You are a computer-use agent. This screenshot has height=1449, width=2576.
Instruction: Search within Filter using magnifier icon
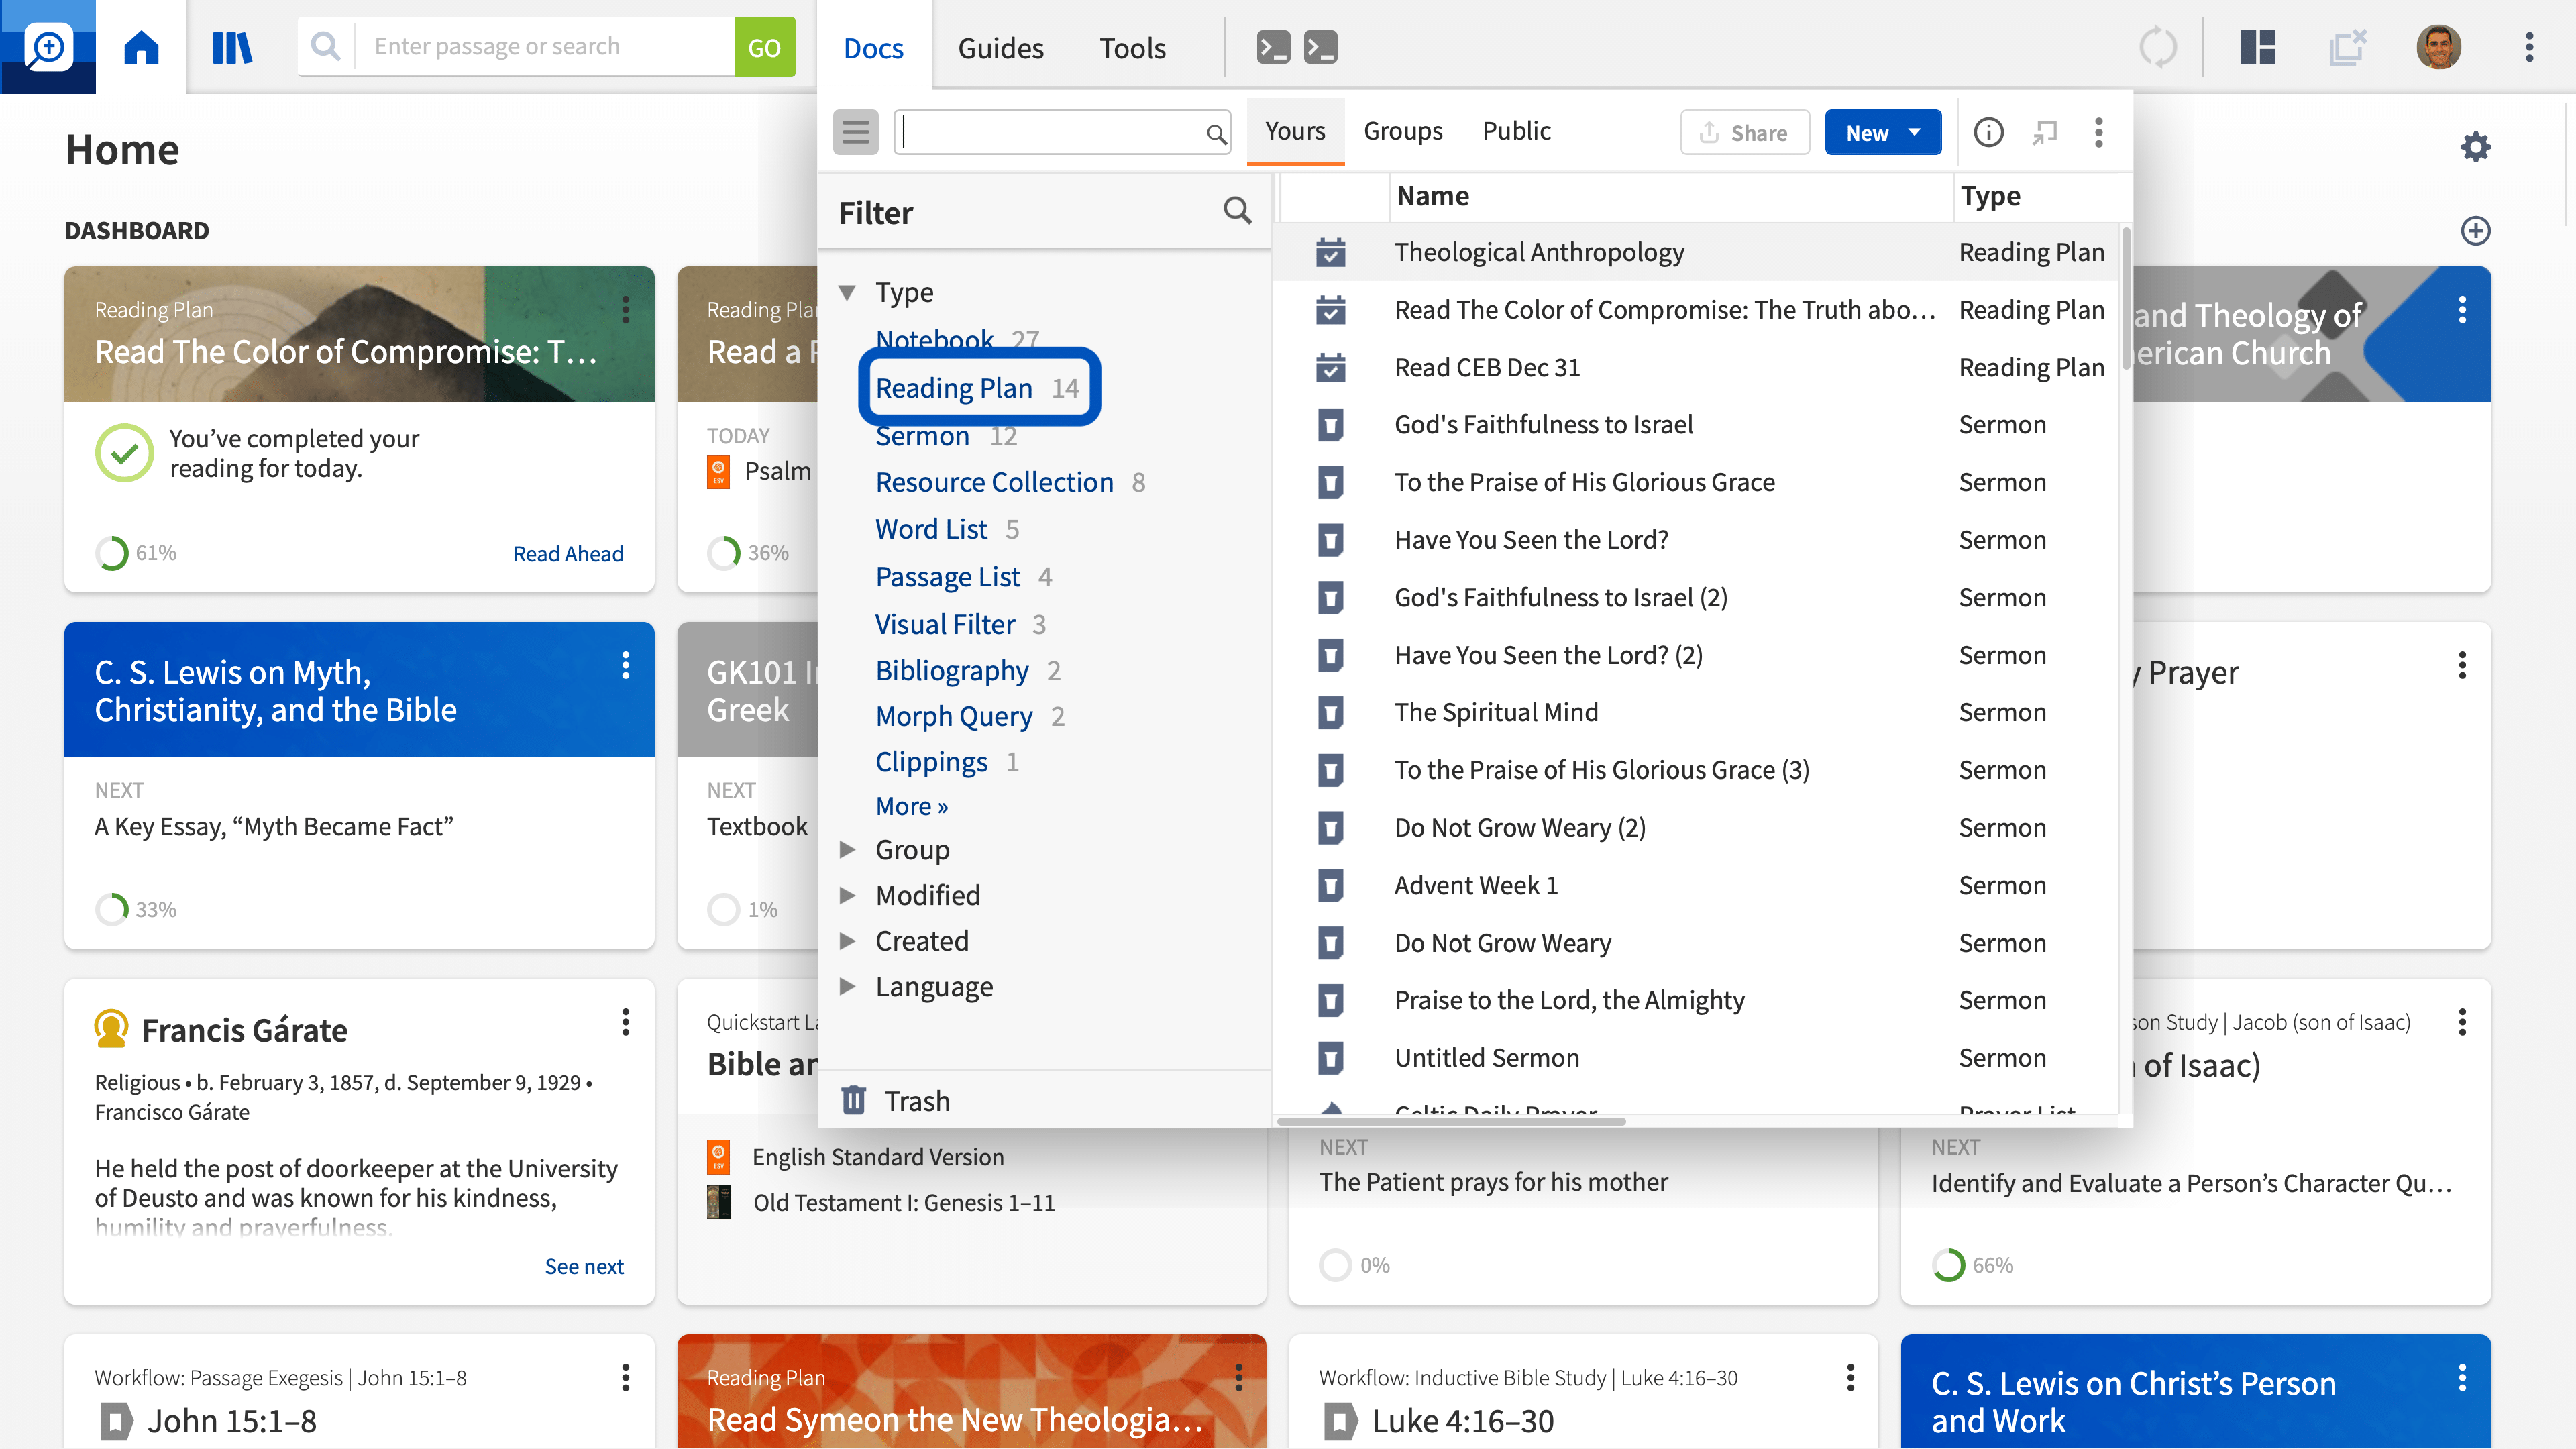click(1237, 211)
